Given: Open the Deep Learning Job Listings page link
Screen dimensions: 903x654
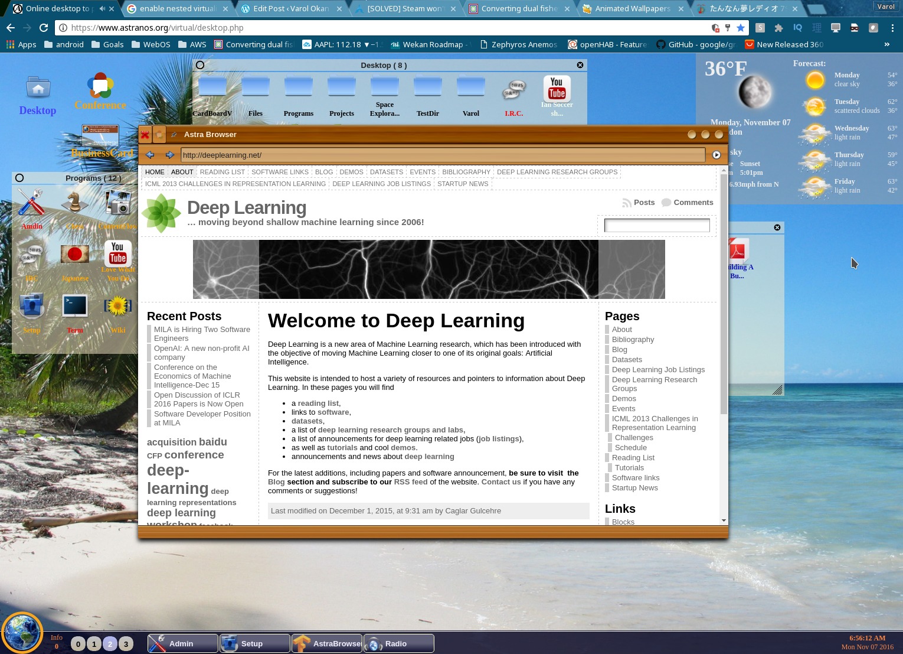Looking at the screenshot, I should click(658, 370).
